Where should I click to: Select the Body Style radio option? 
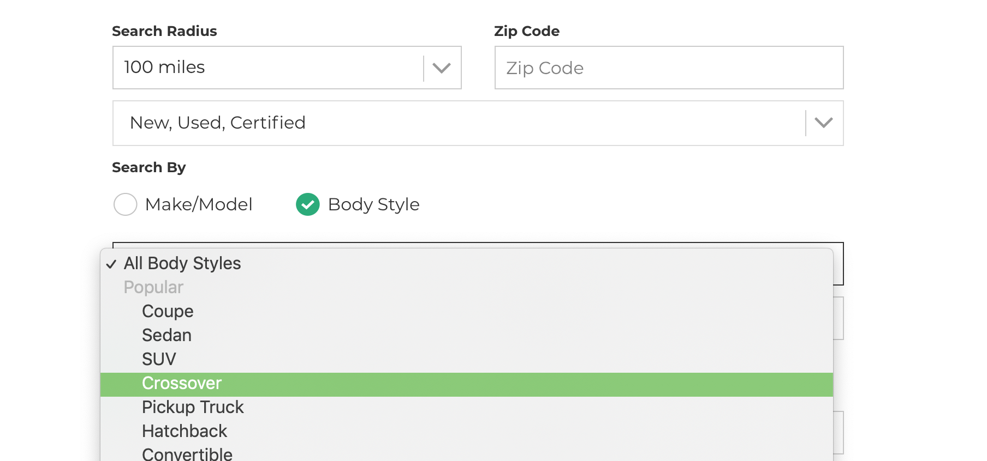pyautogui.click(x=308, y=204)
